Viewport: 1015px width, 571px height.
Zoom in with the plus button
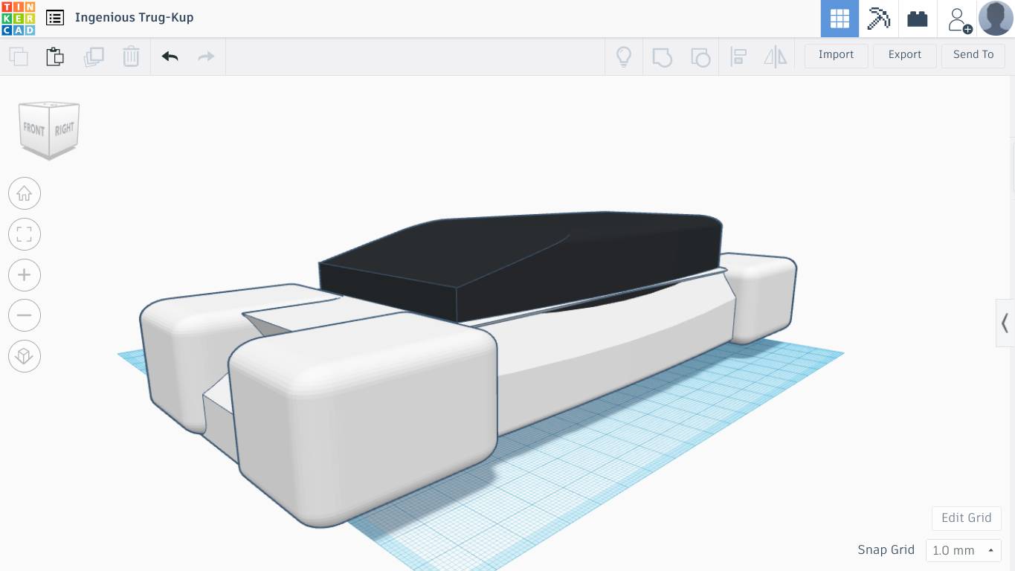25,275
